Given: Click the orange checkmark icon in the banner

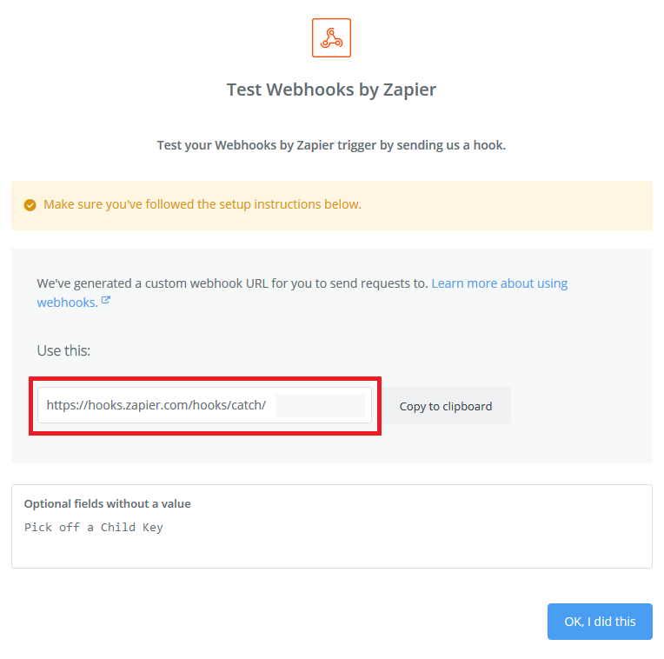Looking at the screenshot, I should point(30,205).
